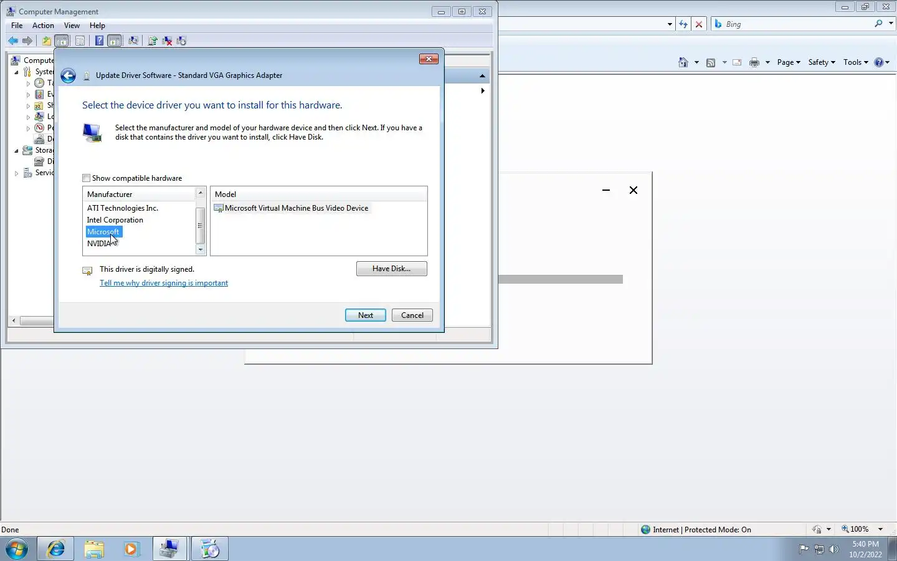
Task: Collapse the Actions pane header arrow
Action: point(482,76)
